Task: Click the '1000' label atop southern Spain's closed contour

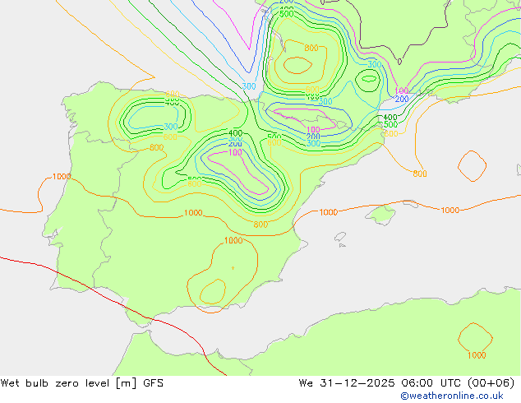Action: [x=233, y=240]
